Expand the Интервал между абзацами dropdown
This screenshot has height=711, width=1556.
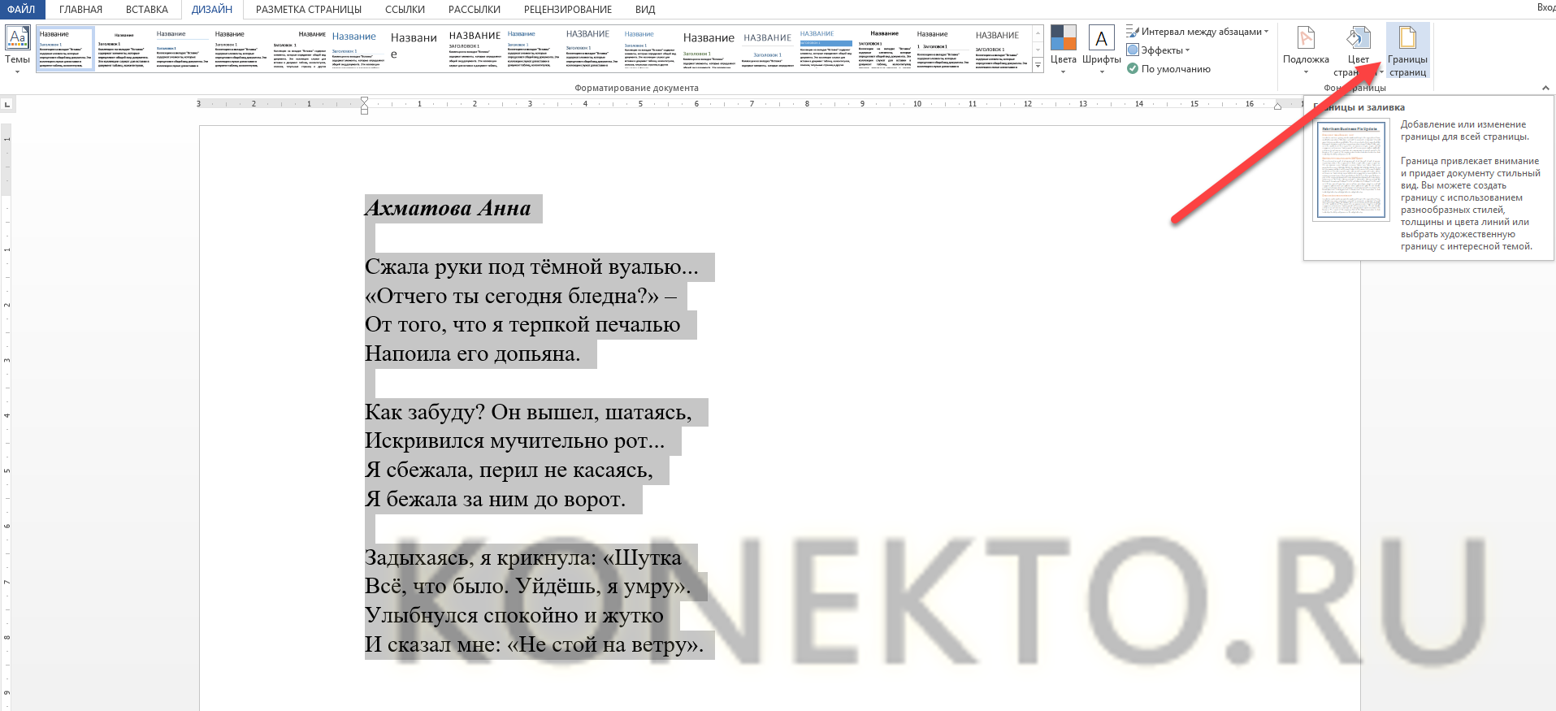pos(1197,32)
